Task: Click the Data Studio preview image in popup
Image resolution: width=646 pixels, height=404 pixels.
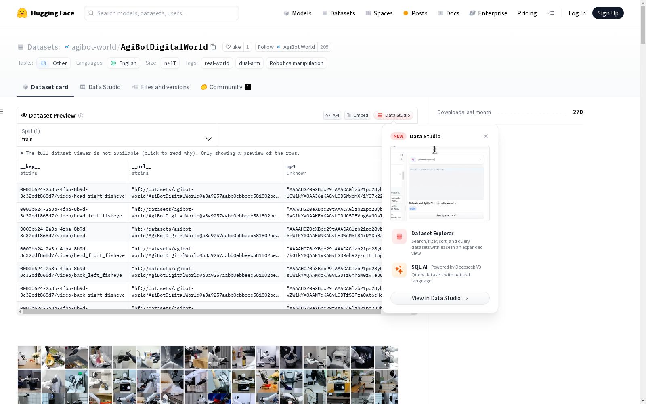Action: (440, 183)
